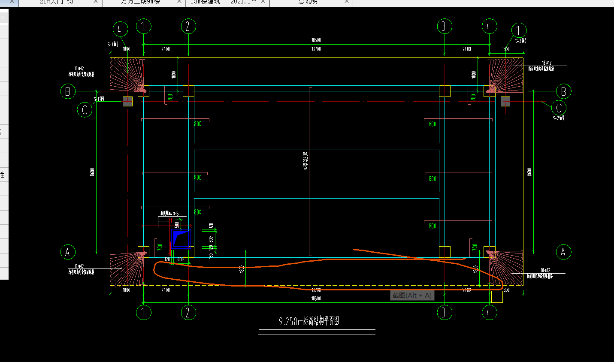The image size is (614, 362).
Task: Select the top 18500 overall dimension text
Action: click(316, 40)
